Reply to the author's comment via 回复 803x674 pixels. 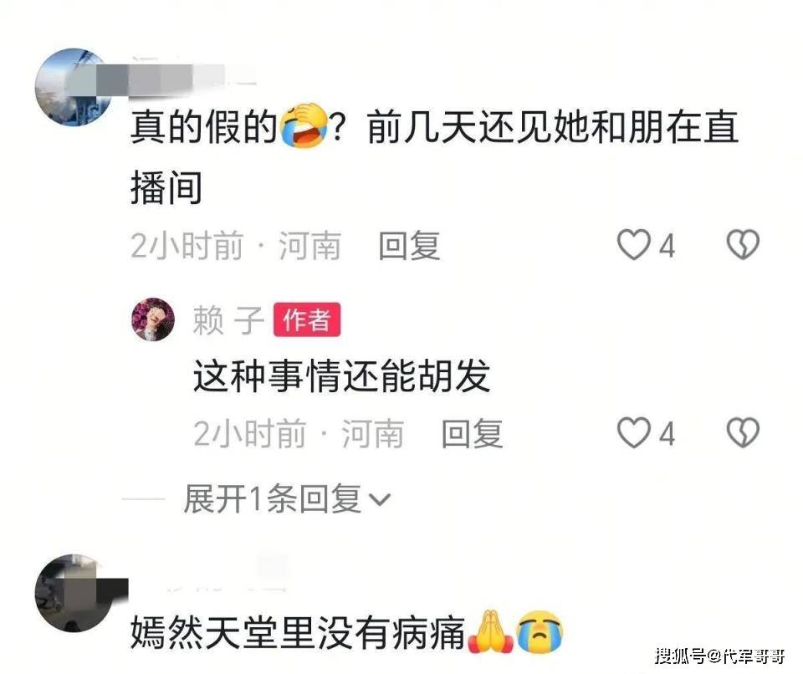click(472, 434)
